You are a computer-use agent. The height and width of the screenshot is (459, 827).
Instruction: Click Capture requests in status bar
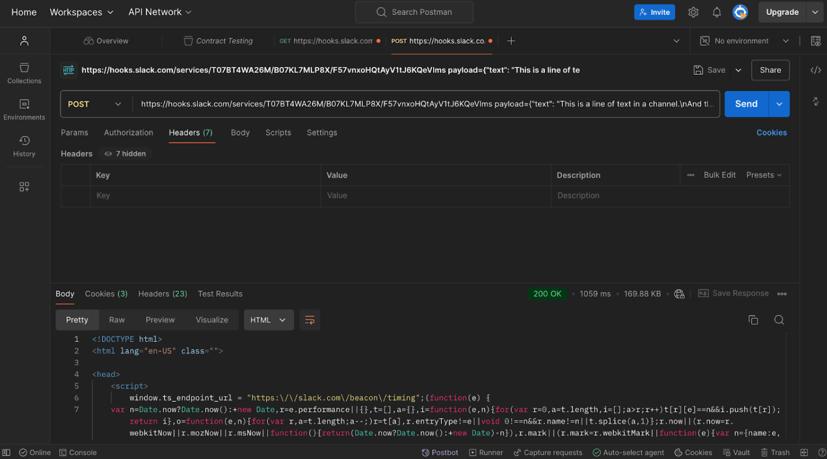(x=548, y=452)
